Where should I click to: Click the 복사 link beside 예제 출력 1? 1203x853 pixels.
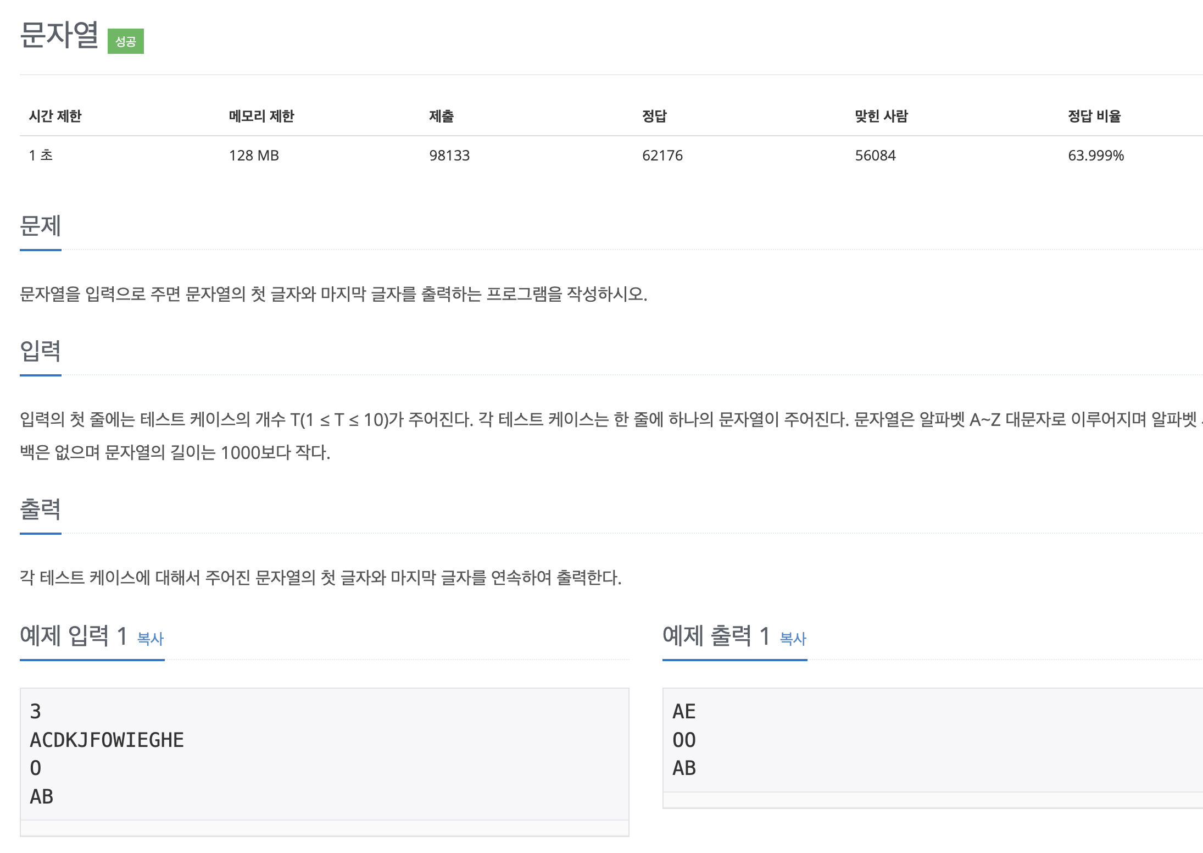pos(793,638)
